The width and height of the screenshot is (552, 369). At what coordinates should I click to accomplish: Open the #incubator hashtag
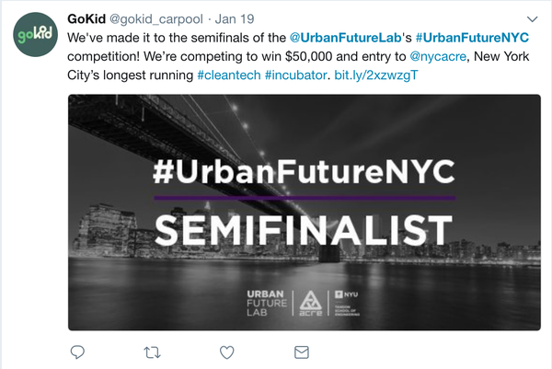pyautogui.click(x=295, y=75)
